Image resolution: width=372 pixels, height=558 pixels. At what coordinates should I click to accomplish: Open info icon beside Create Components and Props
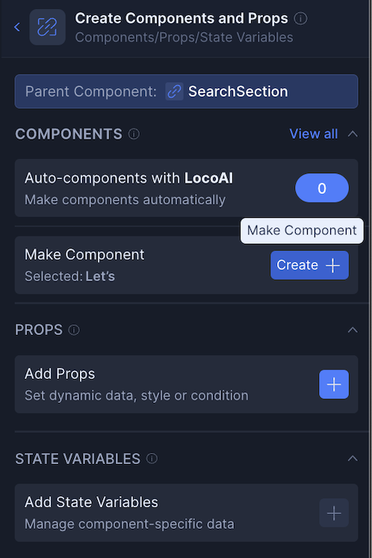point(300,19)
